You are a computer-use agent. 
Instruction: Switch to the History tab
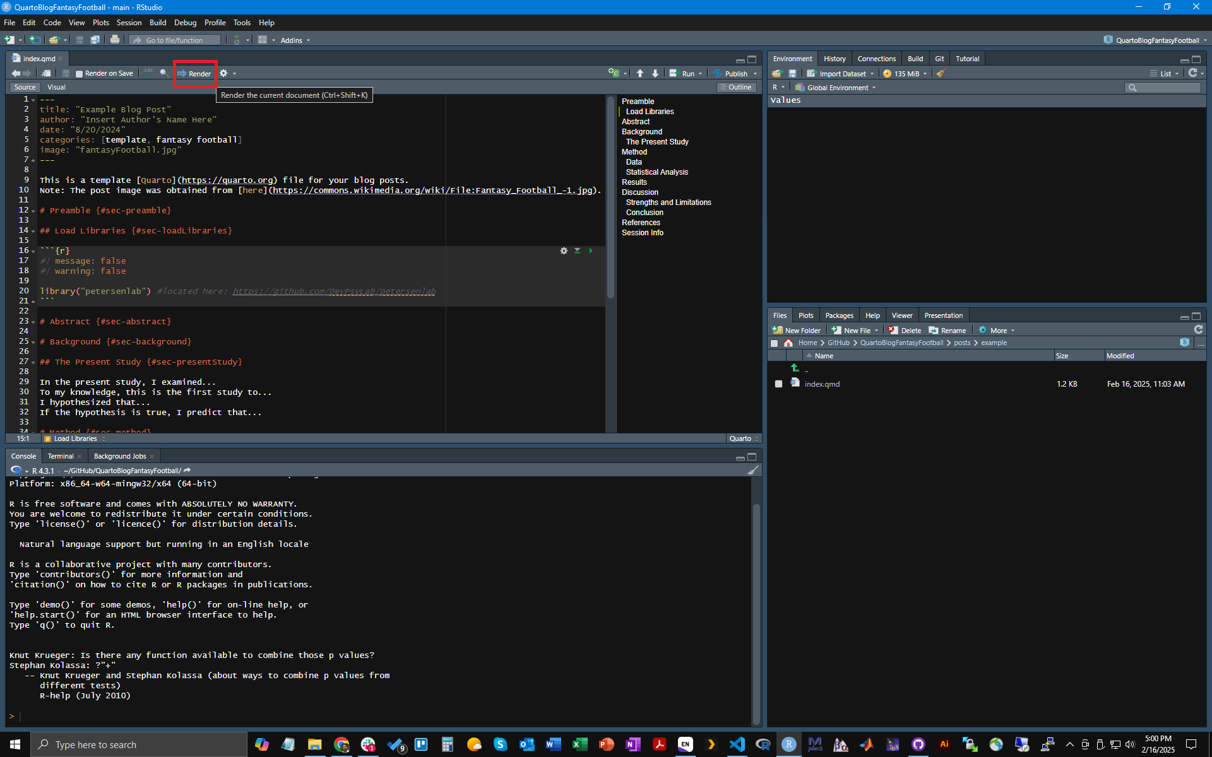pos(834,59)
